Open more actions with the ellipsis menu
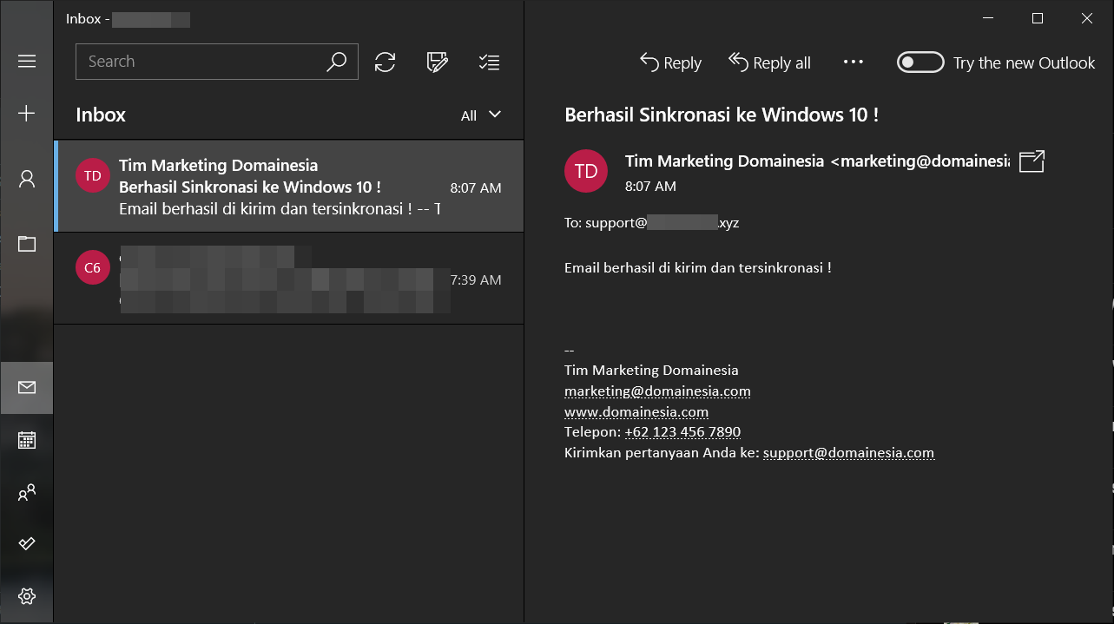The image size is (1114, 624). pos(853,62)
